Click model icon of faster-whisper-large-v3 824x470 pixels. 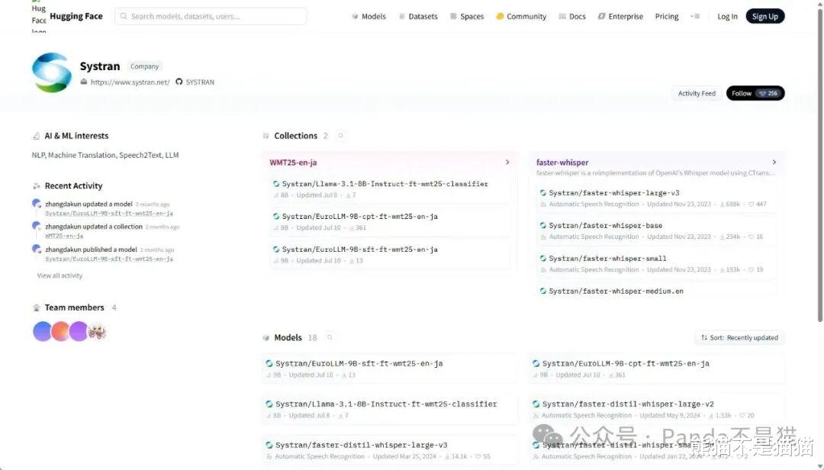coord(543,193)
